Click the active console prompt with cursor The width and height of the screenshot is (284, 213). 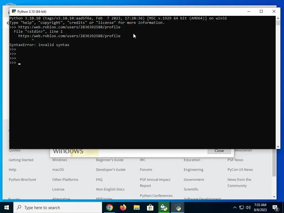pos(15,63)
